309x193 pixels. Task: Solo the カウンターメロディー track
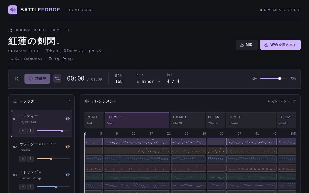(x=30, y=159)
